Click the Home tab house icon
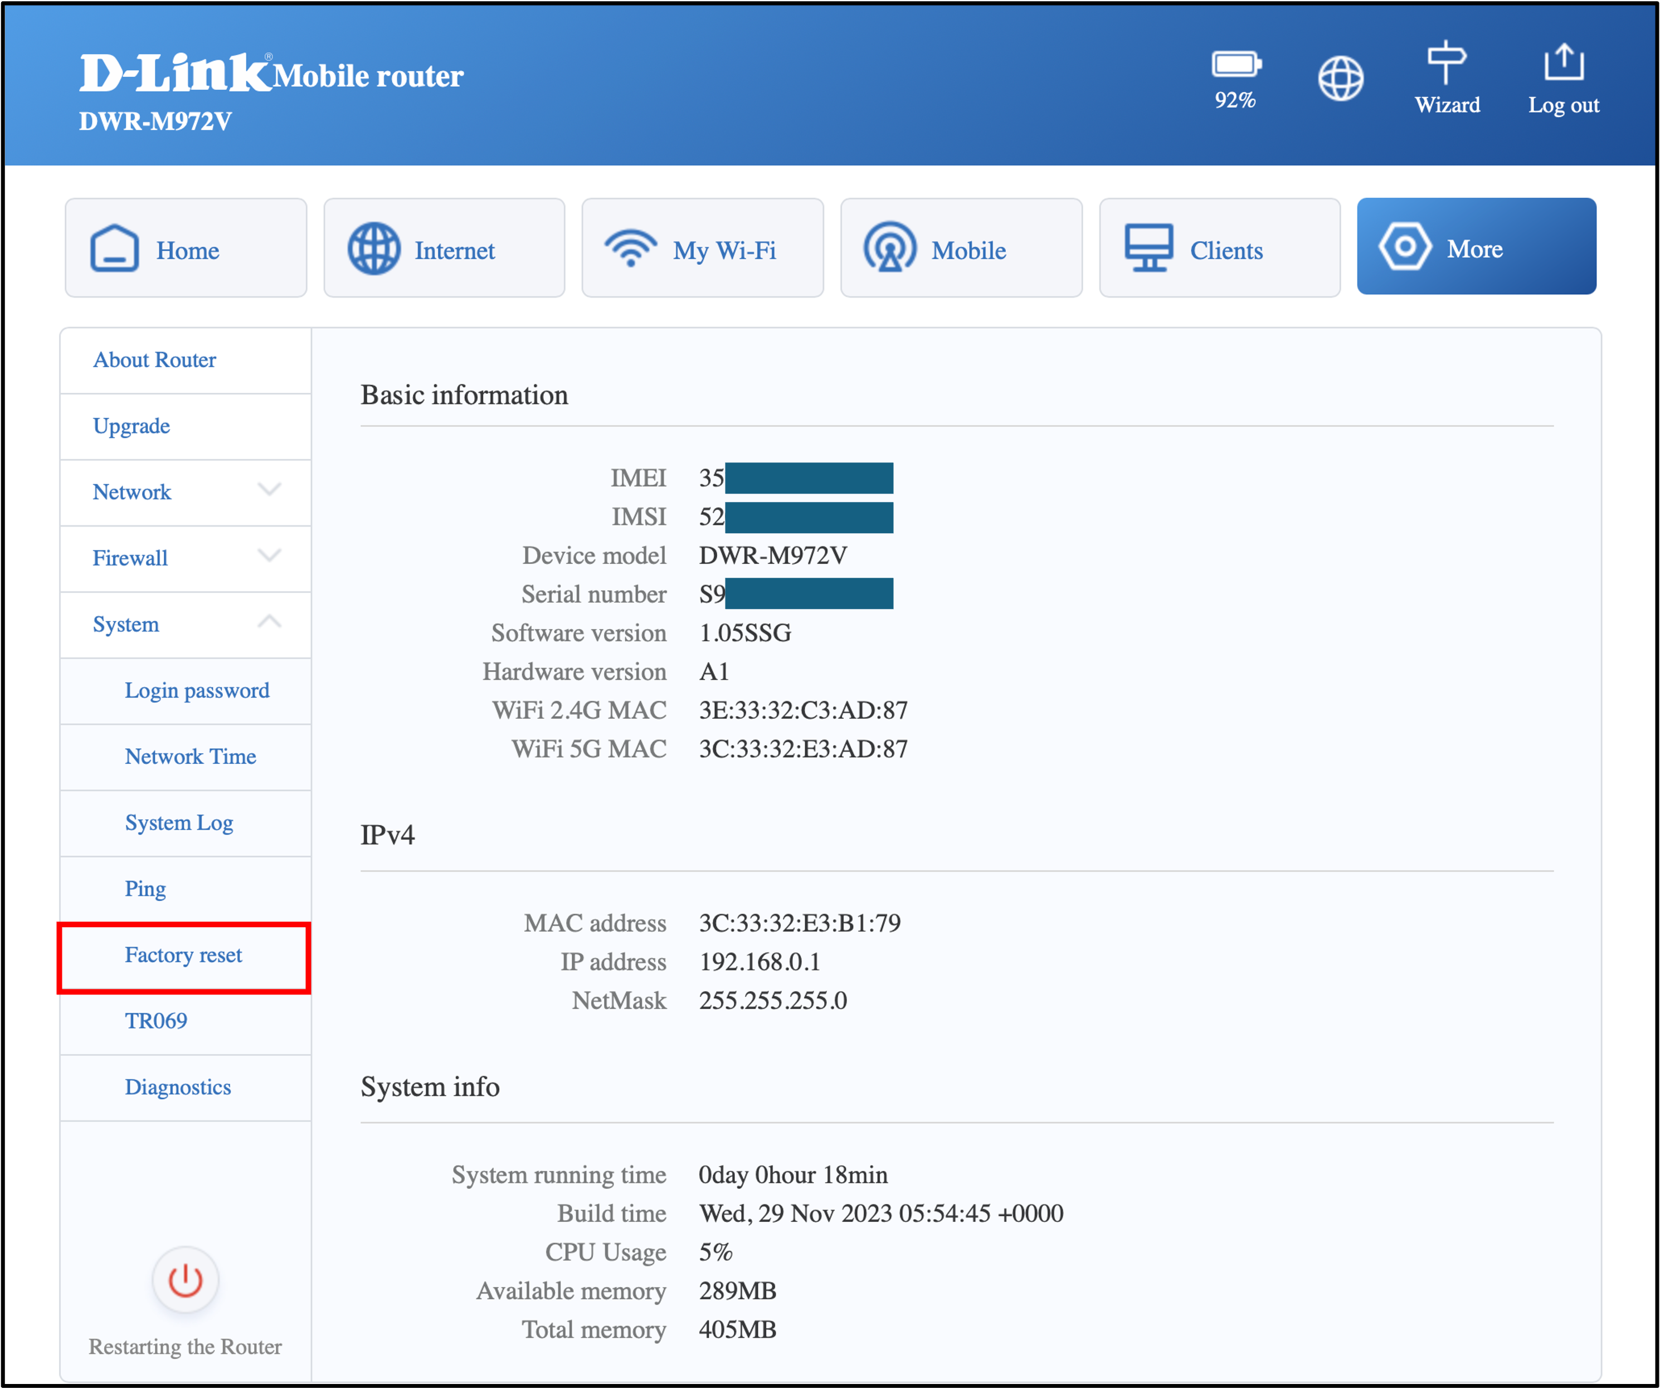The width and height of the screenshot is (1660, 1389). click(115, 249)
